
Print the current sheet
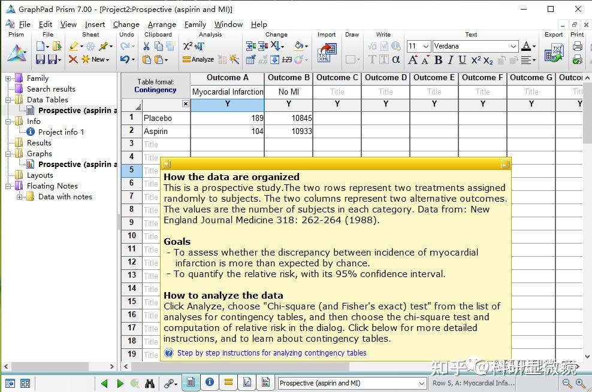(577, 46)
